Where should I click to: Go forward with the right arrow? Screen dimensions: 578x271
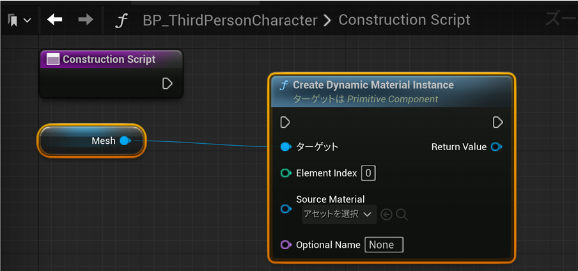86,20
